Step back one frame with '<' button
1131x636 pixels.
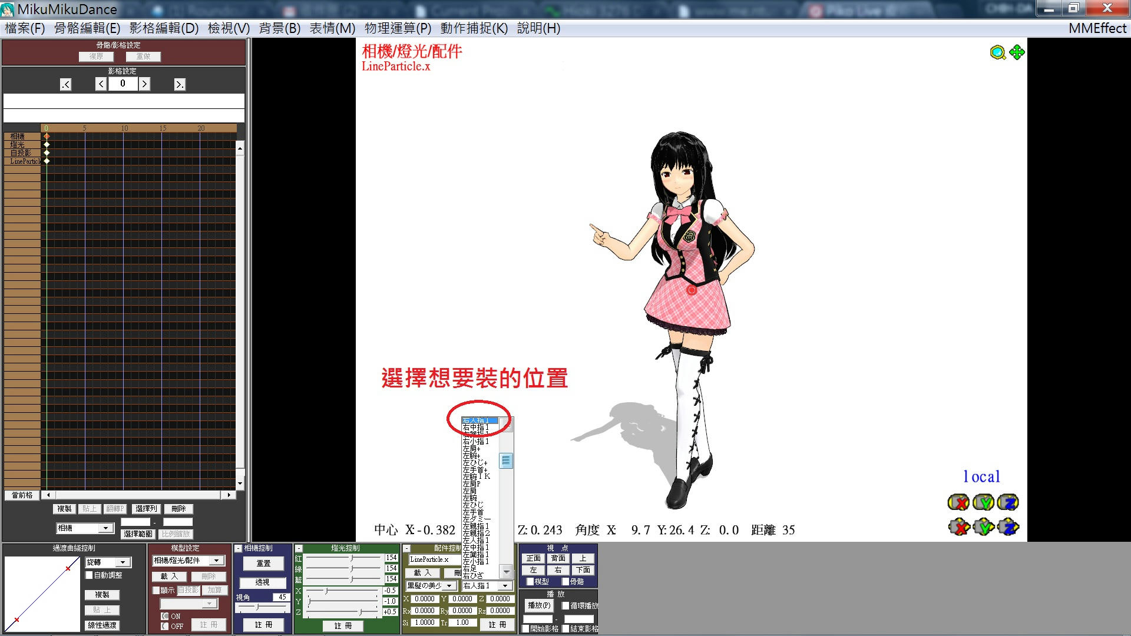101,84
